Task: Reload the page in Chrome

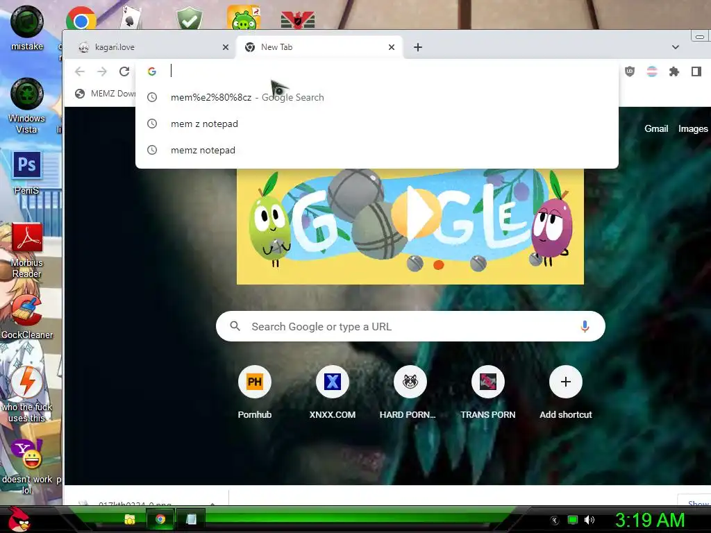Action: (x=124, y=71)
